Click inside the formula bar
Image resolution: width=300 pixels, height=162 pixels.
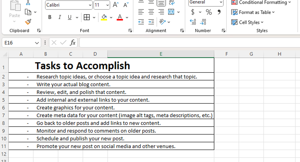(x=189, y=43)
